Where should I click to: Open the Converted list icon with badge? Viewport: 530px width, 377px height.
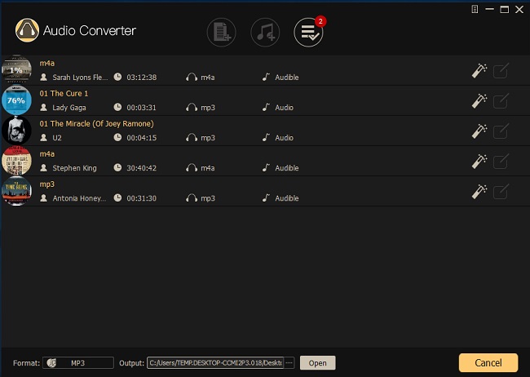coord(308,32)
